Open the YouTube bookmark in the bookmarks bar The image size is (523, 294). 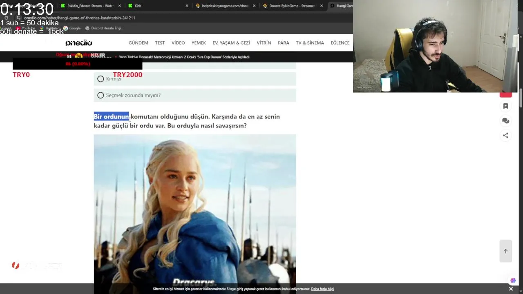[26, 28]
